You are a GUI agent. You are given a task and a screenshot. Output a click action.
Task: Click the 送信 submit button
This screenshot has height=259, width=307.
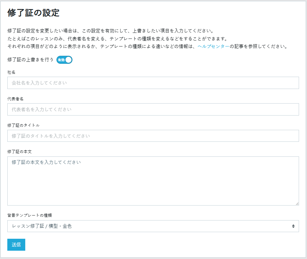pyautogui.click(x=16, y=245)
